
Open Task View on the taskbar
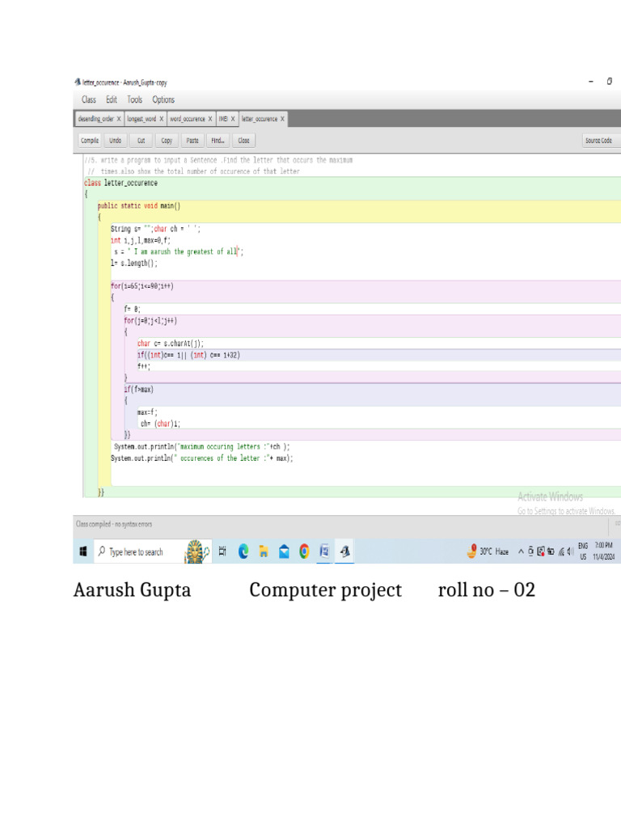[222, 551]
